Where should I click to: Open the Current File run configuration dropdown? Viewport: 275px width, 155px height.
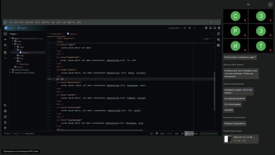pos(174,28)
